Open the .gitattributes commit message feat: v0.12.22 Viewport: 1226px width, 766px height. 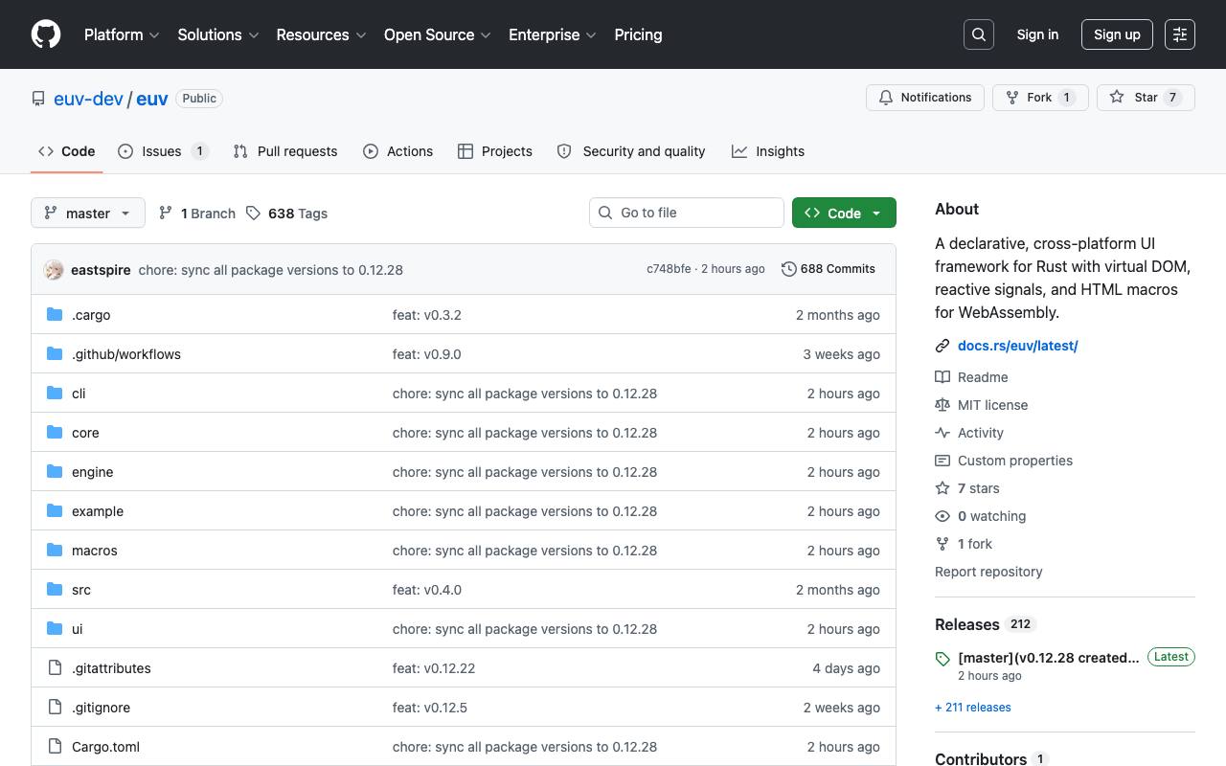[434, 668]
